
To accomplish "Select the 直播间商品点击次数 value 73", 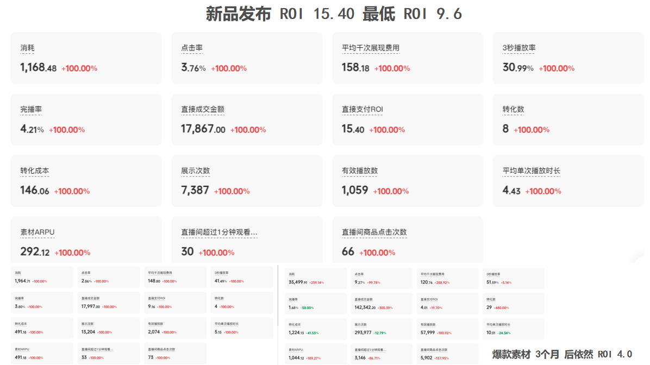I will 151,357.
